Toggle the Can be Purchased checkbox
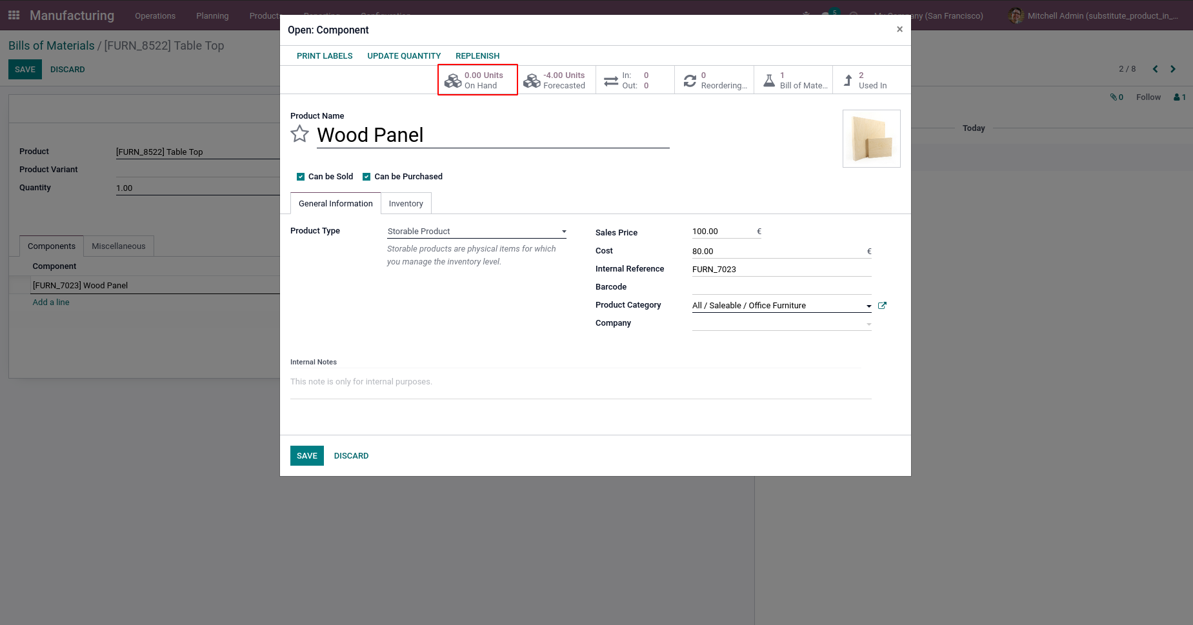Image resolution: width=1193 pixels, height=625 pixels. pos(366,177)
